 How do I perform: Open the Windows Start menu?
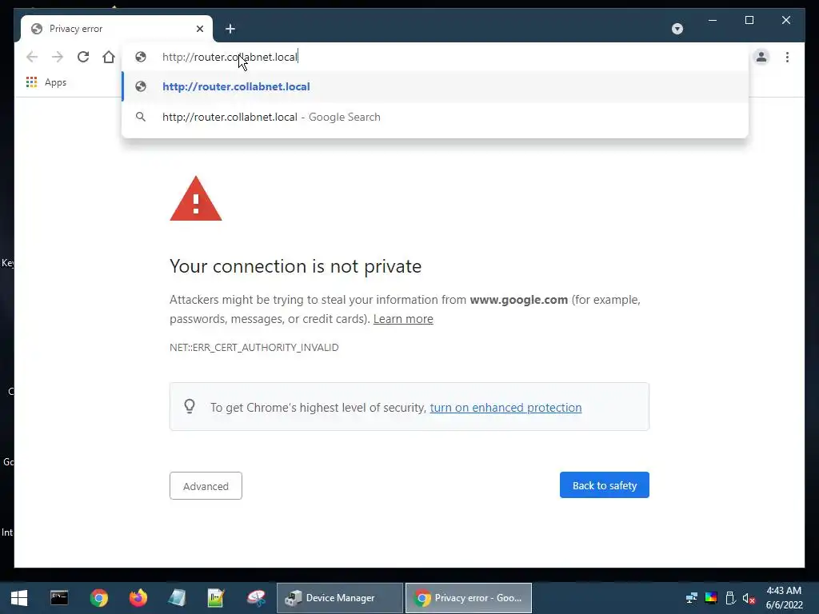click(x=19, y=598)
